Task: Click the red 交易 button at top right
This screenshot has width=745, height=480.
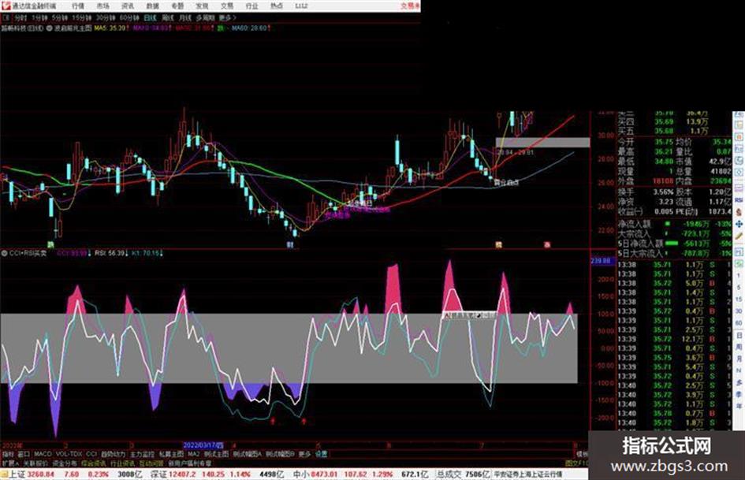Action: tap(410, 6)
